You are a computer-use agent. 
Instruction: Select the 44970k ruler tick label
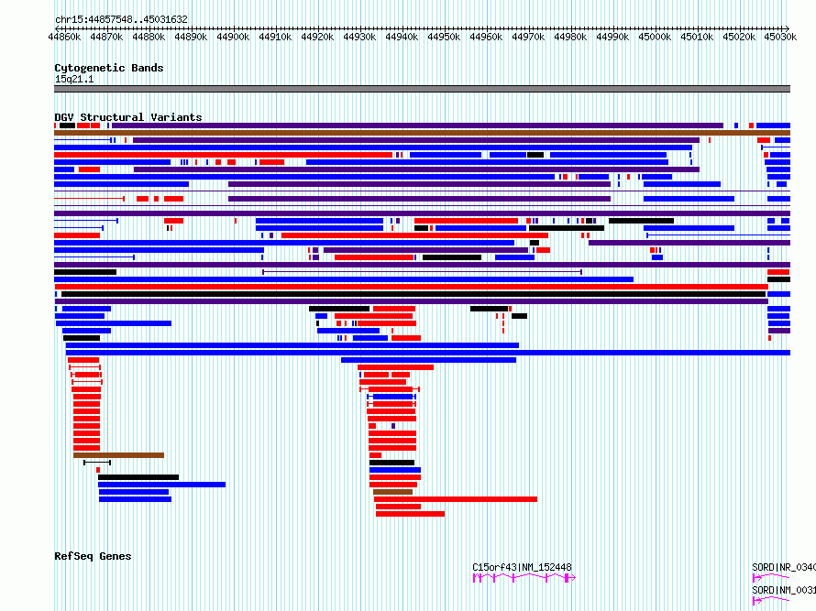click(528, 37)
